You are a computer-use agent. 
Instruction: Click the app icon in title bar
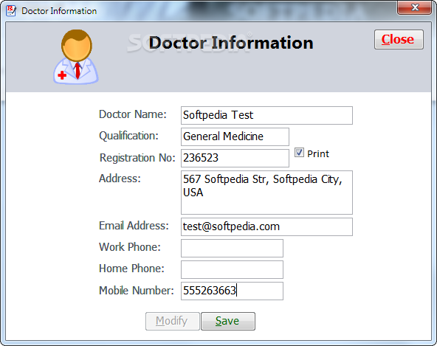point(11,11)
